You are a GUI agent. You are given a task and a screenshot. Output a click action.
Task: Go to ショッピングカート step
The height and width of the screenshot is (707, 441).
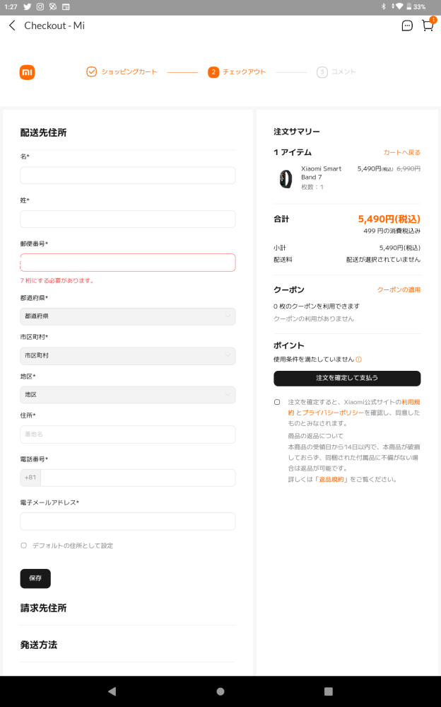(x=122, y=72)
